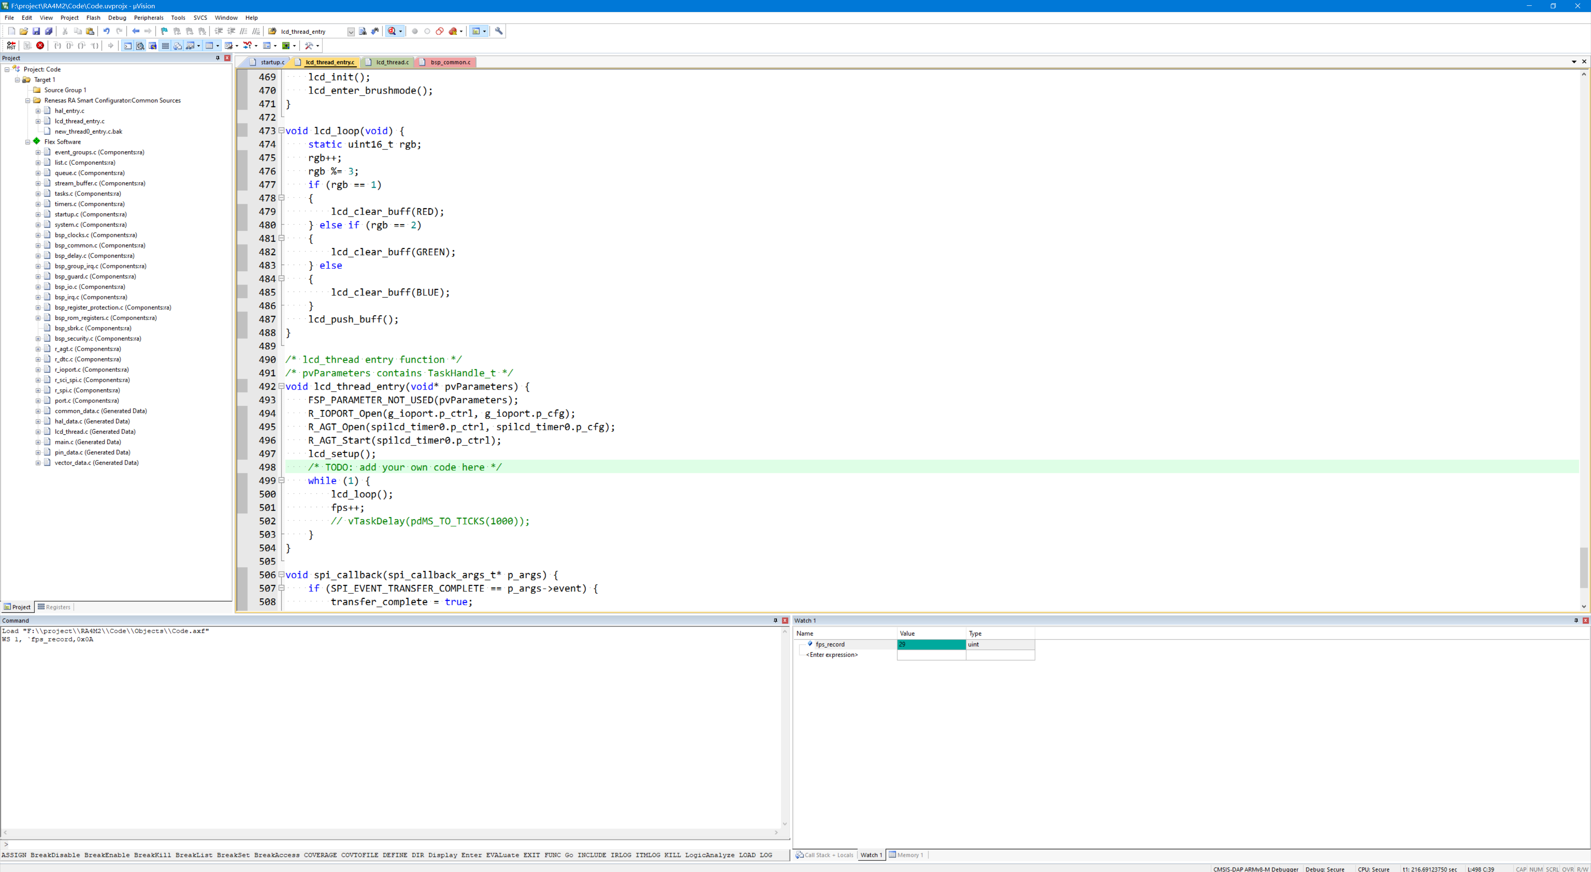
Task: Switch to the Registers panel tab
Action: [54, 607]
